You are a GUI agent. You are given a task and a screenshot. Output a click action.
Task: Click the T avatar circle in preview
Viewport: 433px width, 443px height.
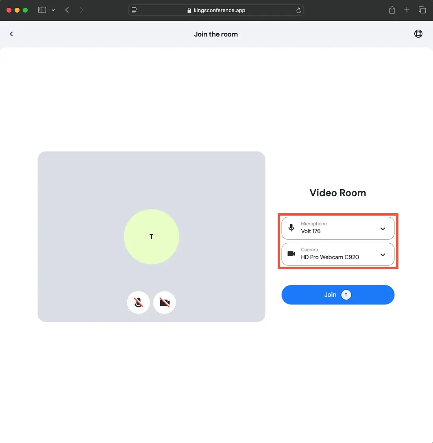(x=151, y=236)
